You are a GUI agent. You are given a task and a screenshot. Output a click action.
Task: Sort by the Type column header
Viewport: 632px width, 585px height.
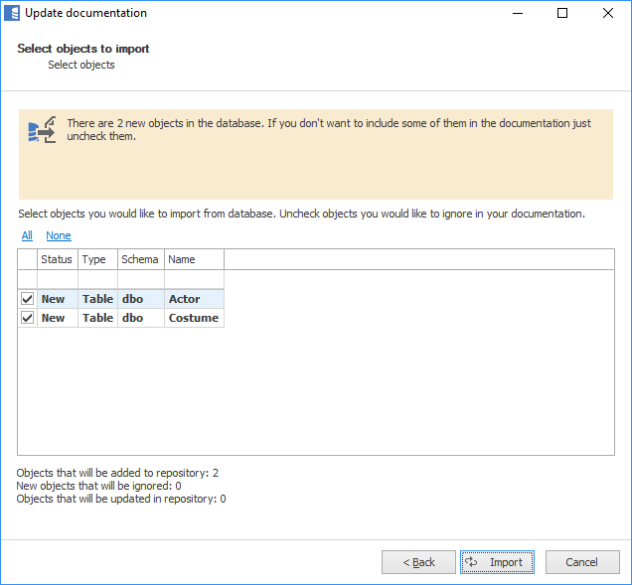click(96, 259)
